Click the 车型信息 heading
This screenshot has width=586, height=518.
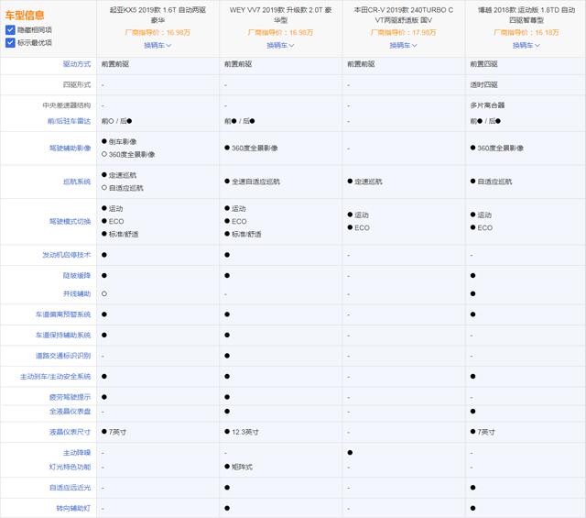tap(25, 16)
